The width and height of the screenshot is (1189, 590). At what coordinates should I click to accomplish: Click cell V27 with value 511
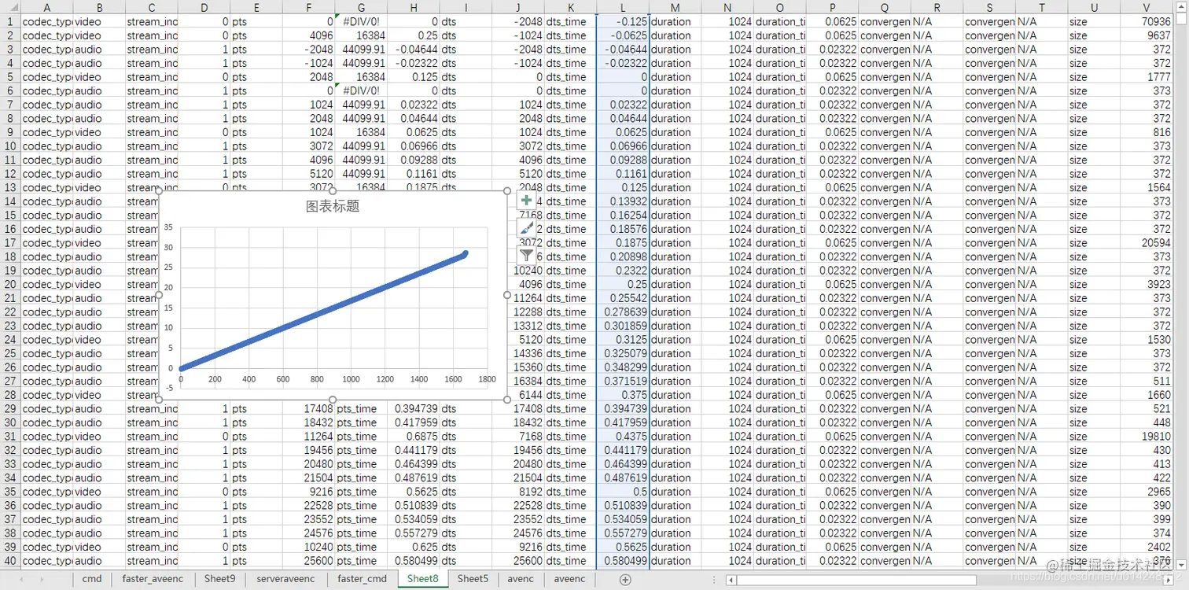[x=1147, y=382]
